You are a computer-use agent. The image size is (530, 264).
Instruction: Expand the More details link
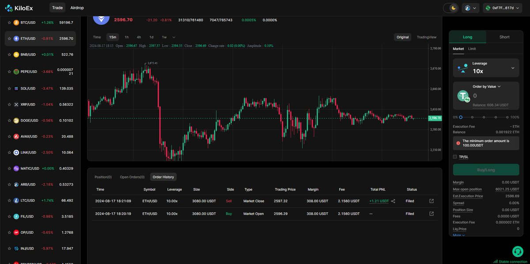459,235
